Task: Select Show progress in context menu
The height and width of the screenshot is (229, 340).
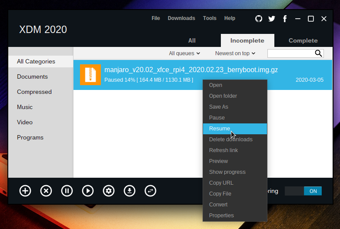Action: [235, 172]
